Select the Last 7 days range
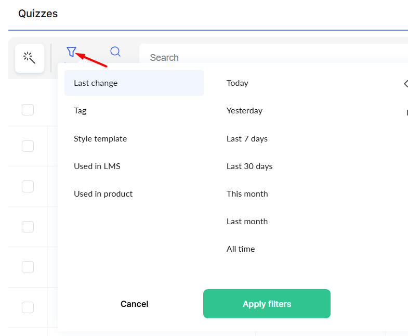The width and height of the screenshot is (408, 336). tap(247, 138)
